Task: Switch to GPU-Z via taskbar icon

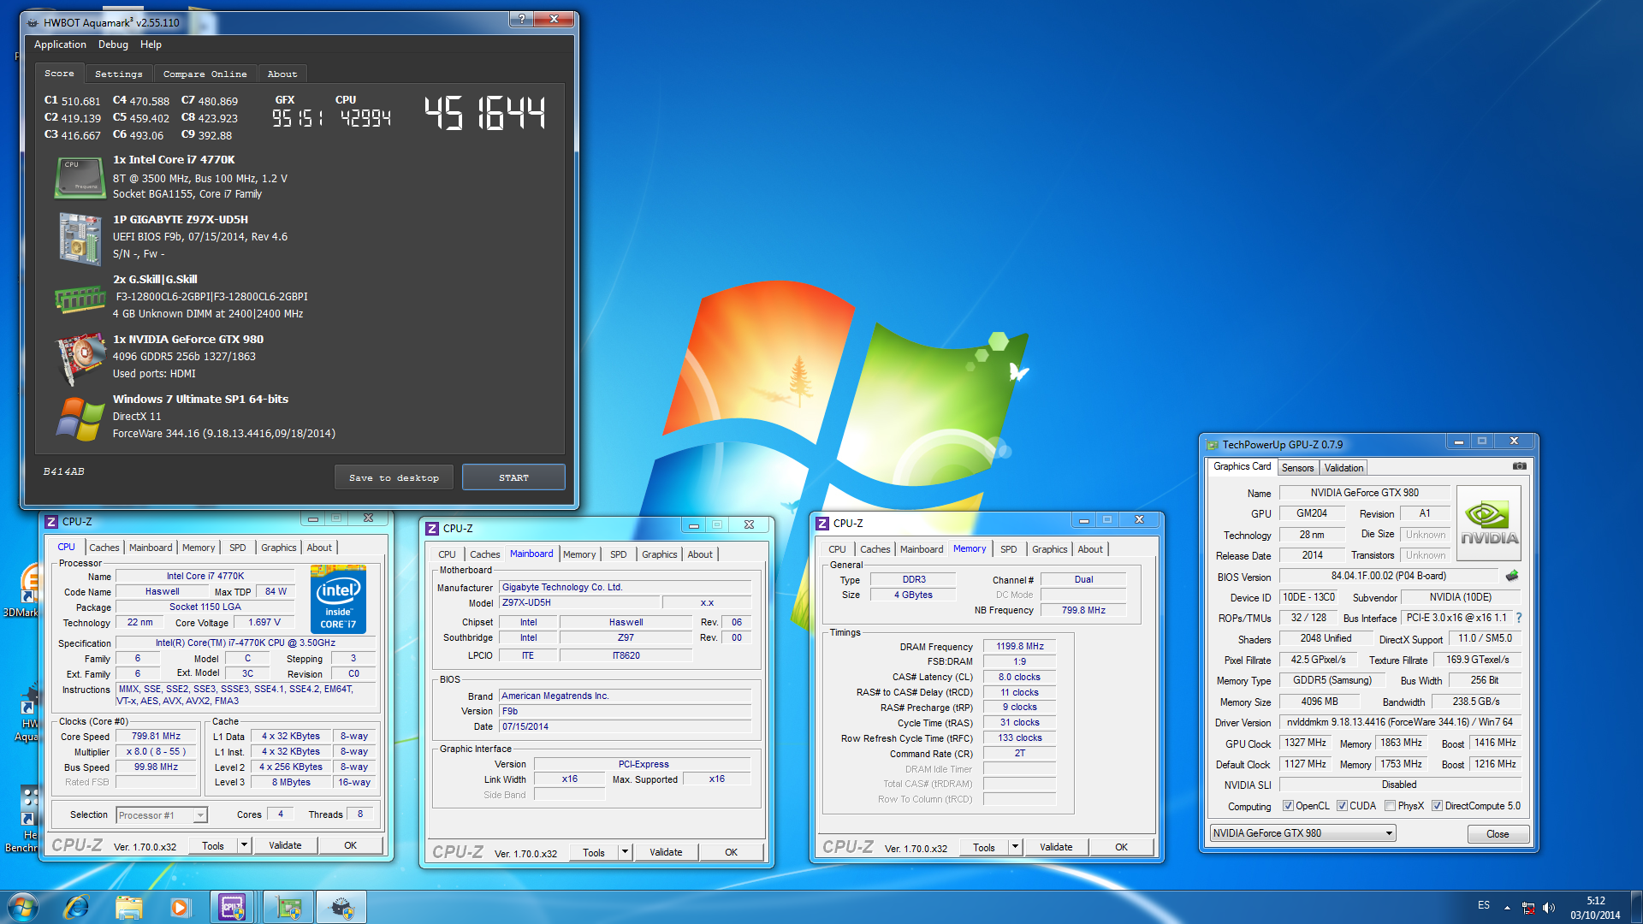Action: pyautogui.click(x=288, y=907)
